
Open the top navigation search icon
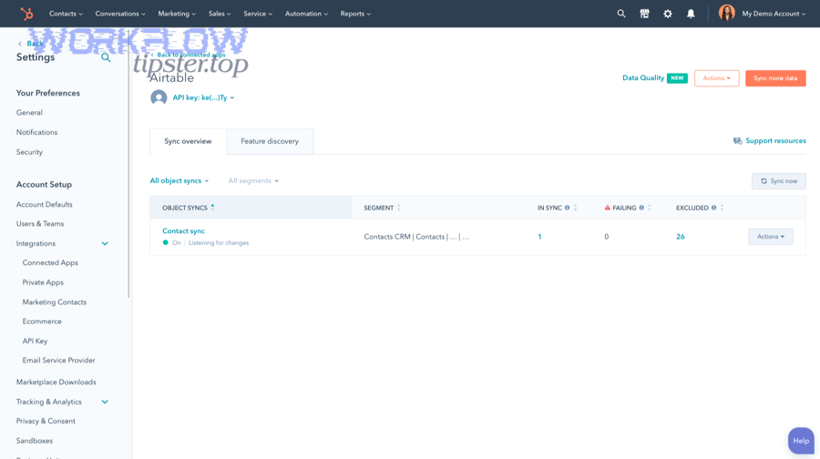pos(620,14)
